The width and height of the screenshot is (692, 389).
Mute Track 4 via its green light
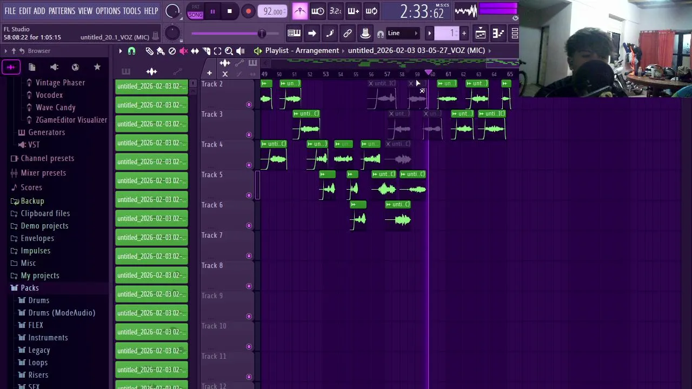tap(249, 165)
